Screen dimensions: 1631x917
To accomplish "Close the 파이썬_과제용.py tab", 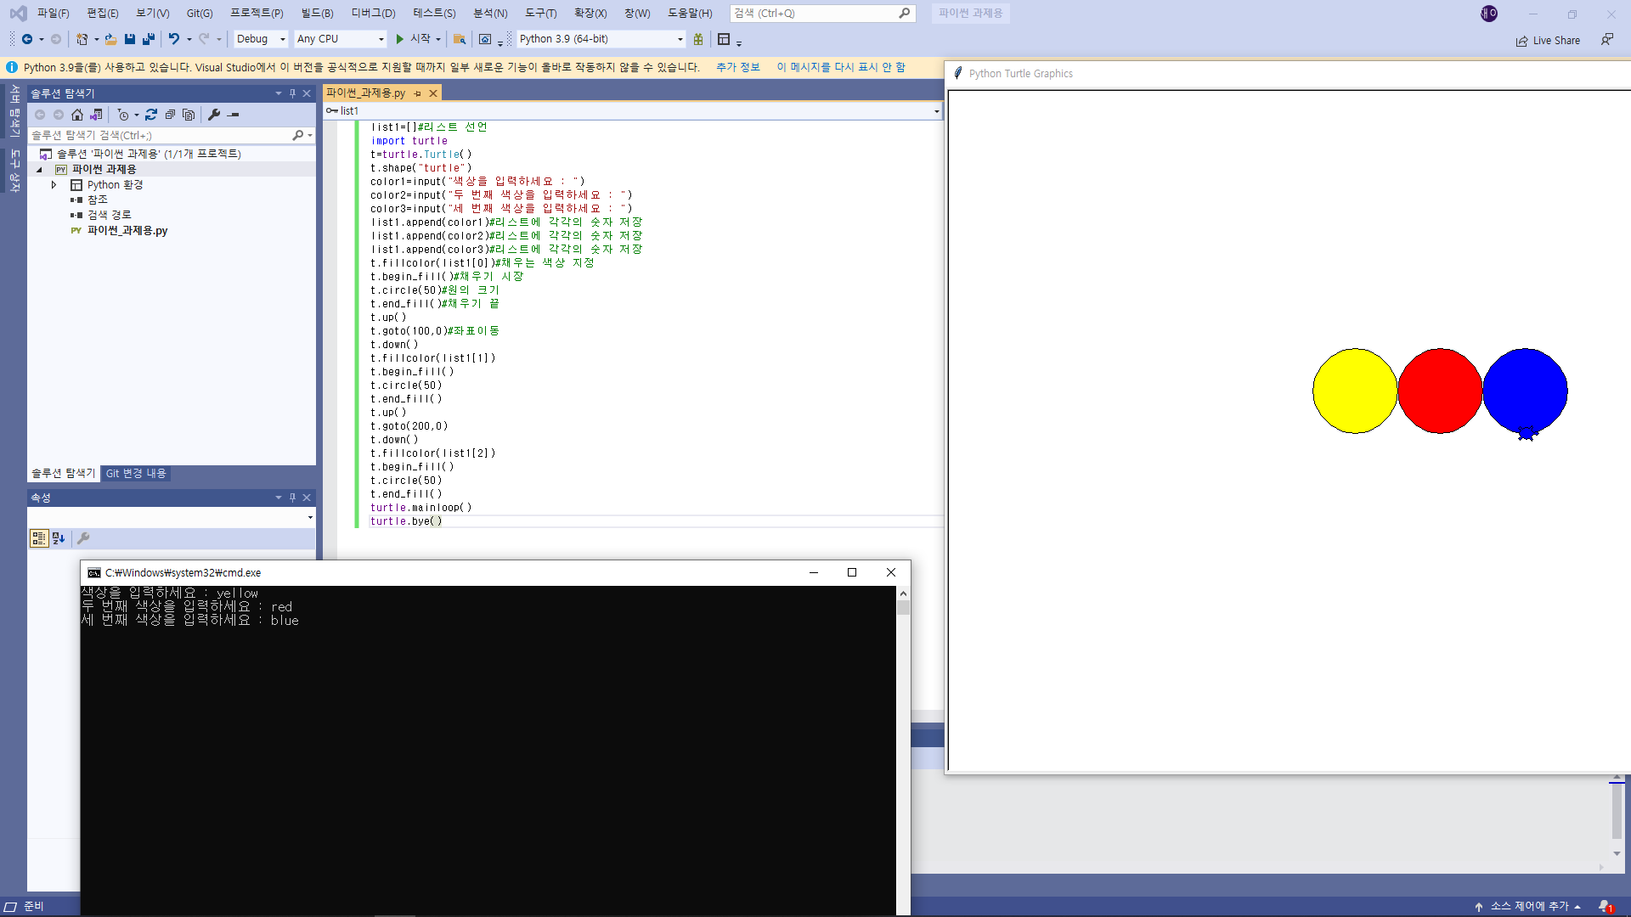I will click(433, 93).
